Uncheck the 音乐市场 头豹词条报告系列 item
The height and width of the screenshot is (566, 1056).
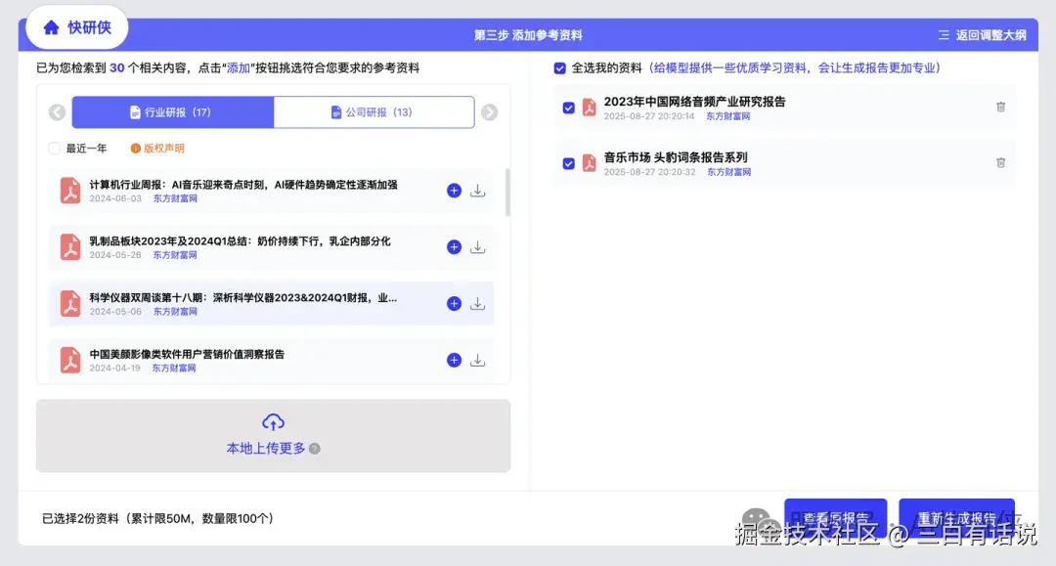coord(569,164)
